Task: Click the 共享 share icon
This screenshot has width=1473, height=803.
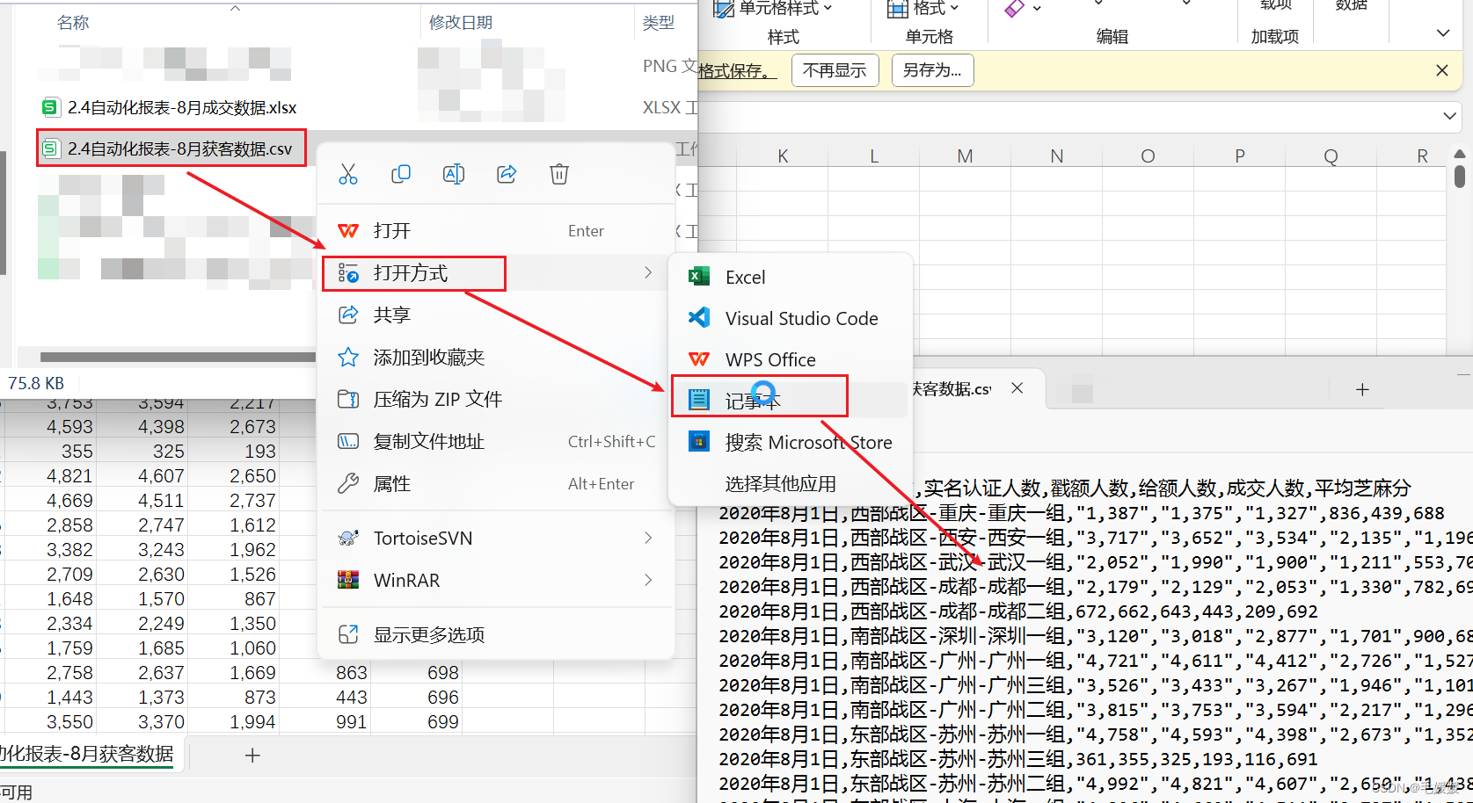Action: coord(348,315)
